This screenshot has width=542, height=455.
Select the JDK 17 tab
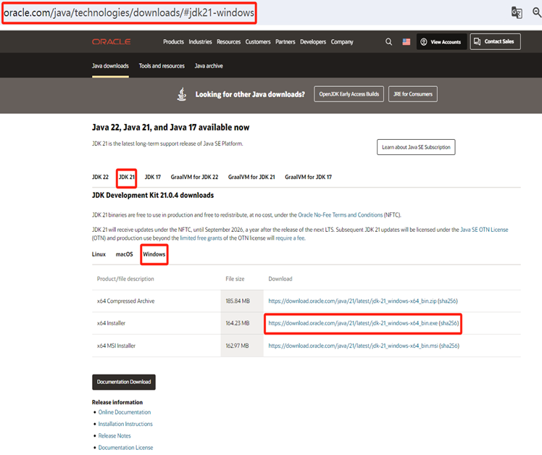coord(153,177)
